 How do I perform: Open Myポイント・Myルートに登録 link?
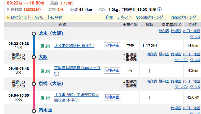tap(37, 17)
